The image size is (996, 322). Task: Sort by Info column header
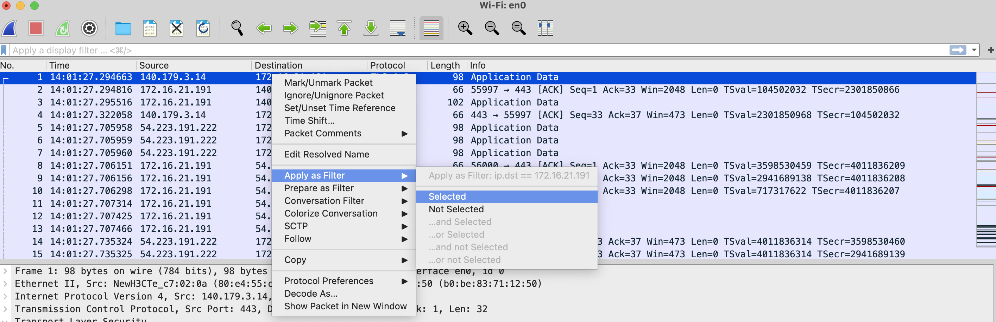(x=721, y=65)
